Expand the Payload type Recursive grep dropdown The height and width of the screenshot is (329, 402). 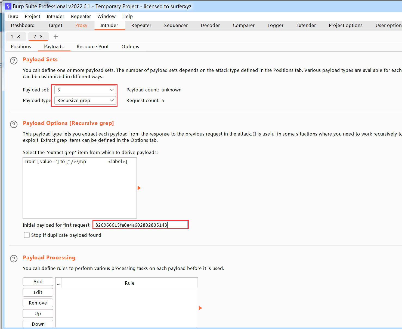tap(85, 100)
